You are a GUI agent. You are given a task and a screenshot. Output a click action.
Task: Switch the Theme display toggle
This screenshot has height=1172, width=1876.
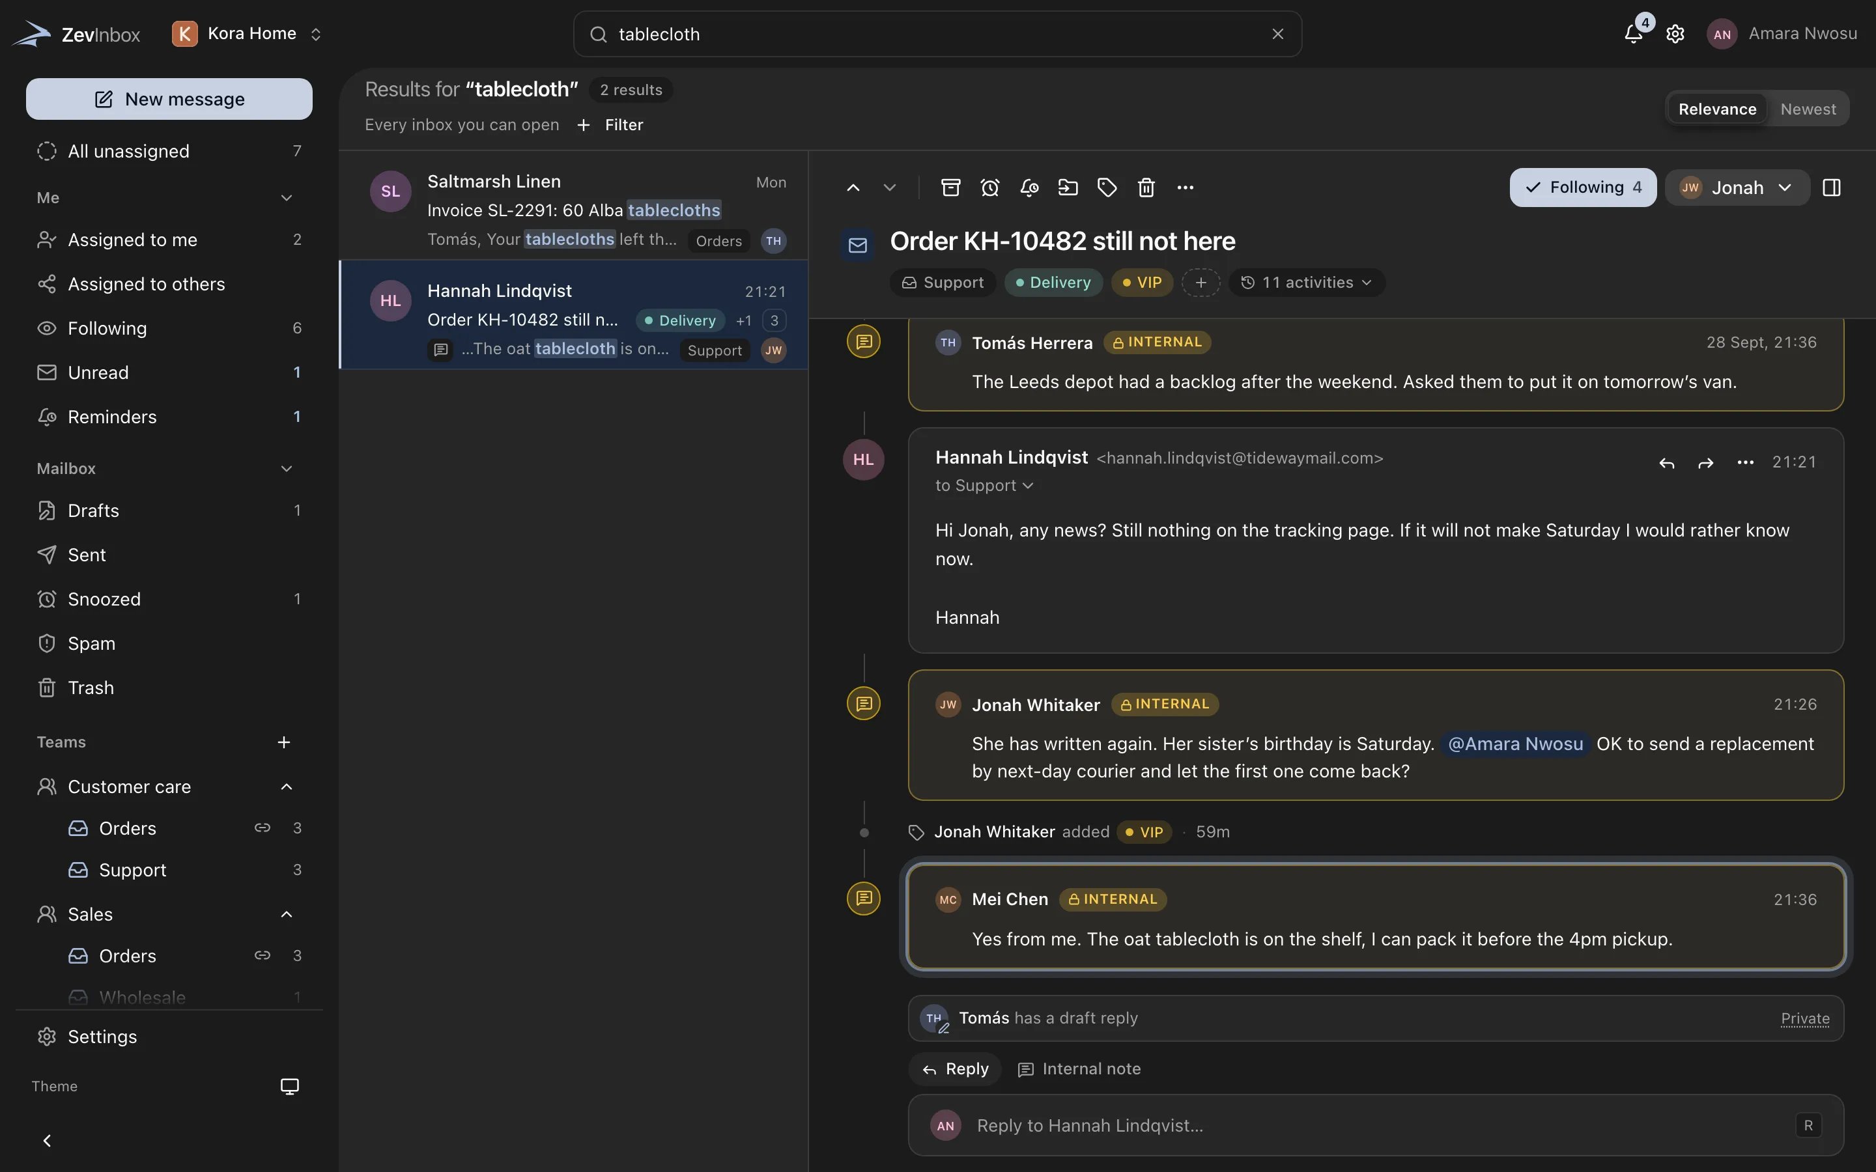tap(289, 1086)
